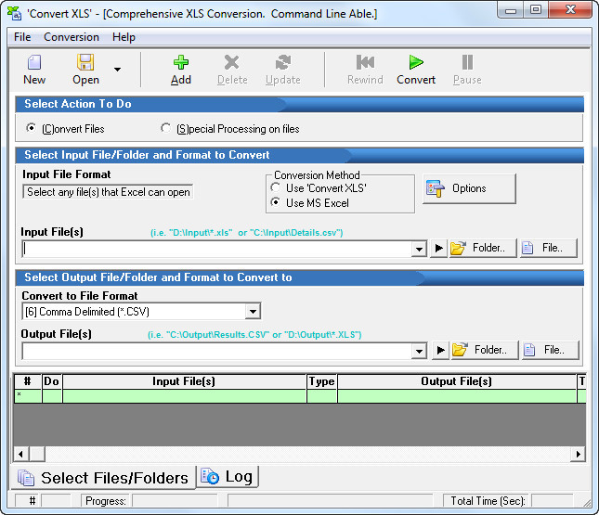The image size is (599, 515).
Task: Click the play arrow beside Output File(s)
Action: [440, 351]
